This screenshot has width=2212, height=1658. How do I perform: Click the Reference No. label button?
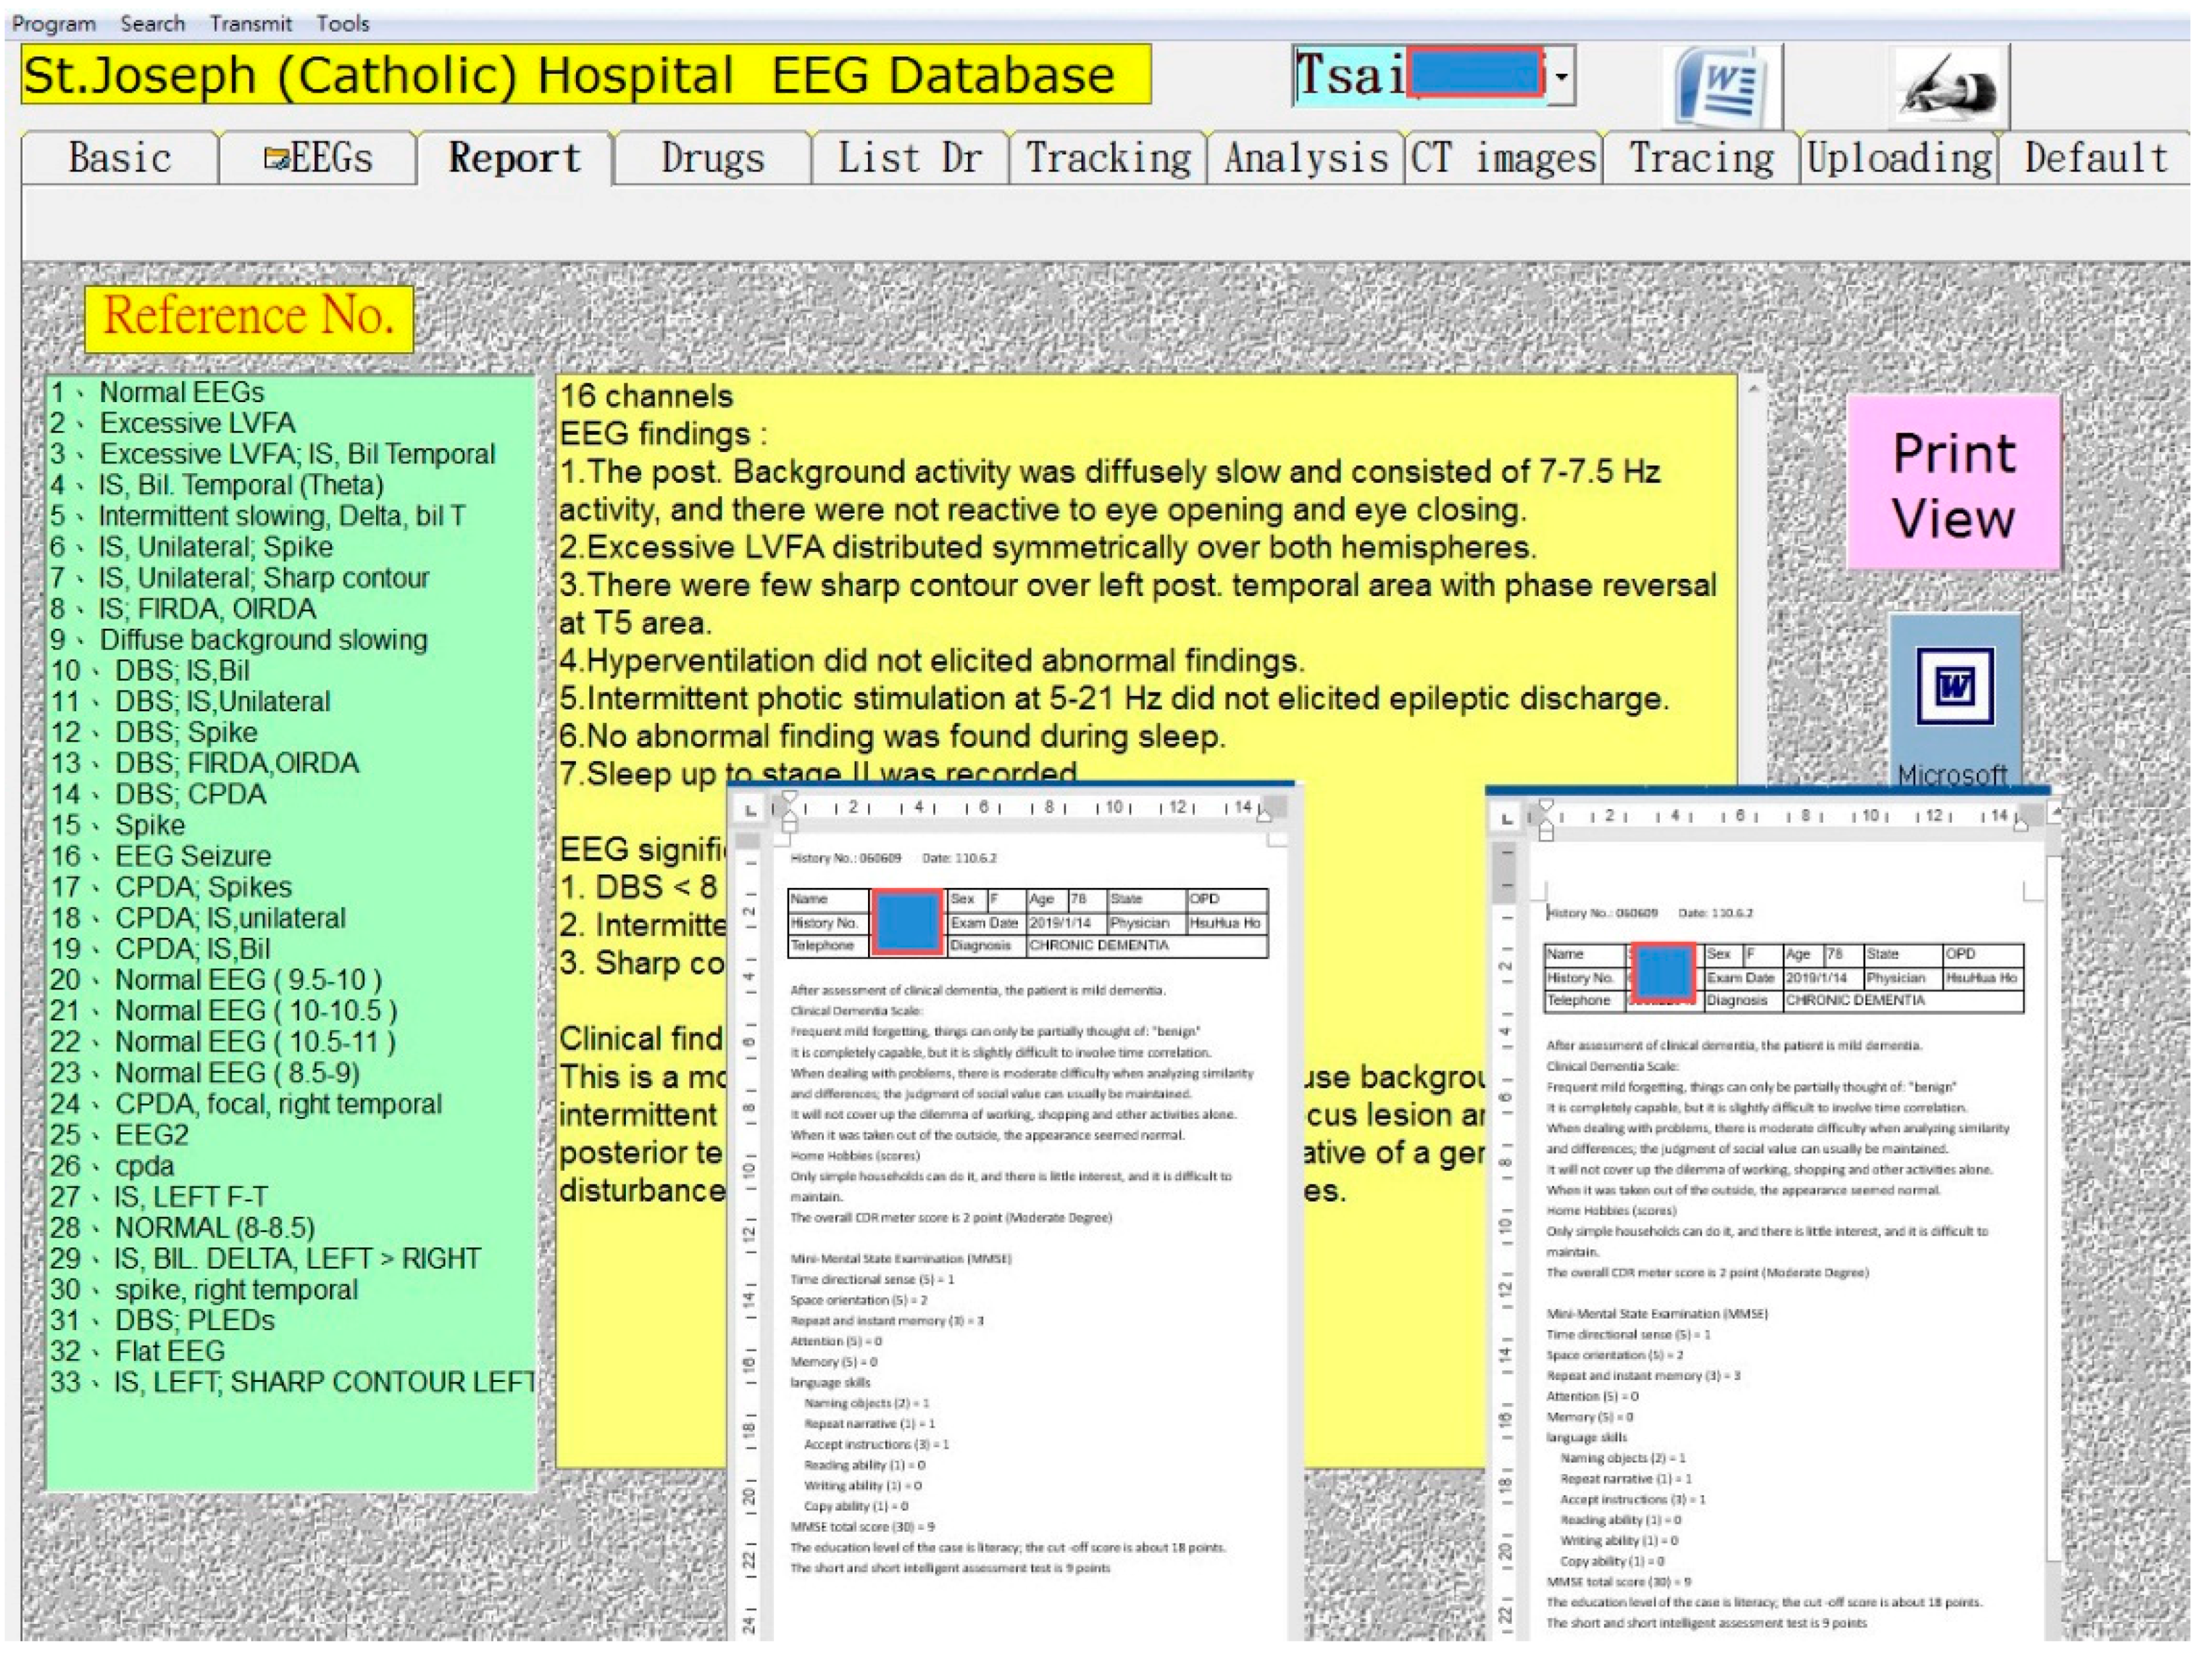[x=249, y=318]
